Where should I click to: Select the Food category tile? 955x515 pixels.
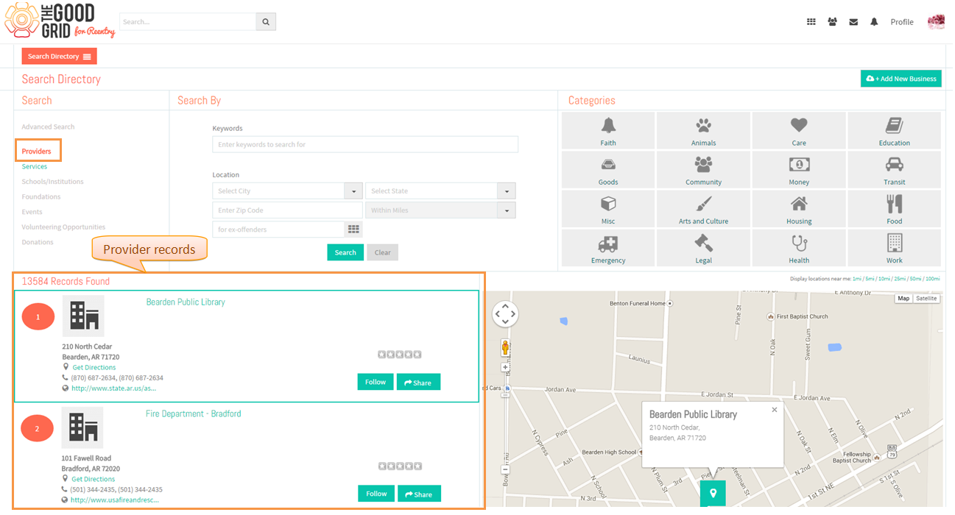click(894, 208)
